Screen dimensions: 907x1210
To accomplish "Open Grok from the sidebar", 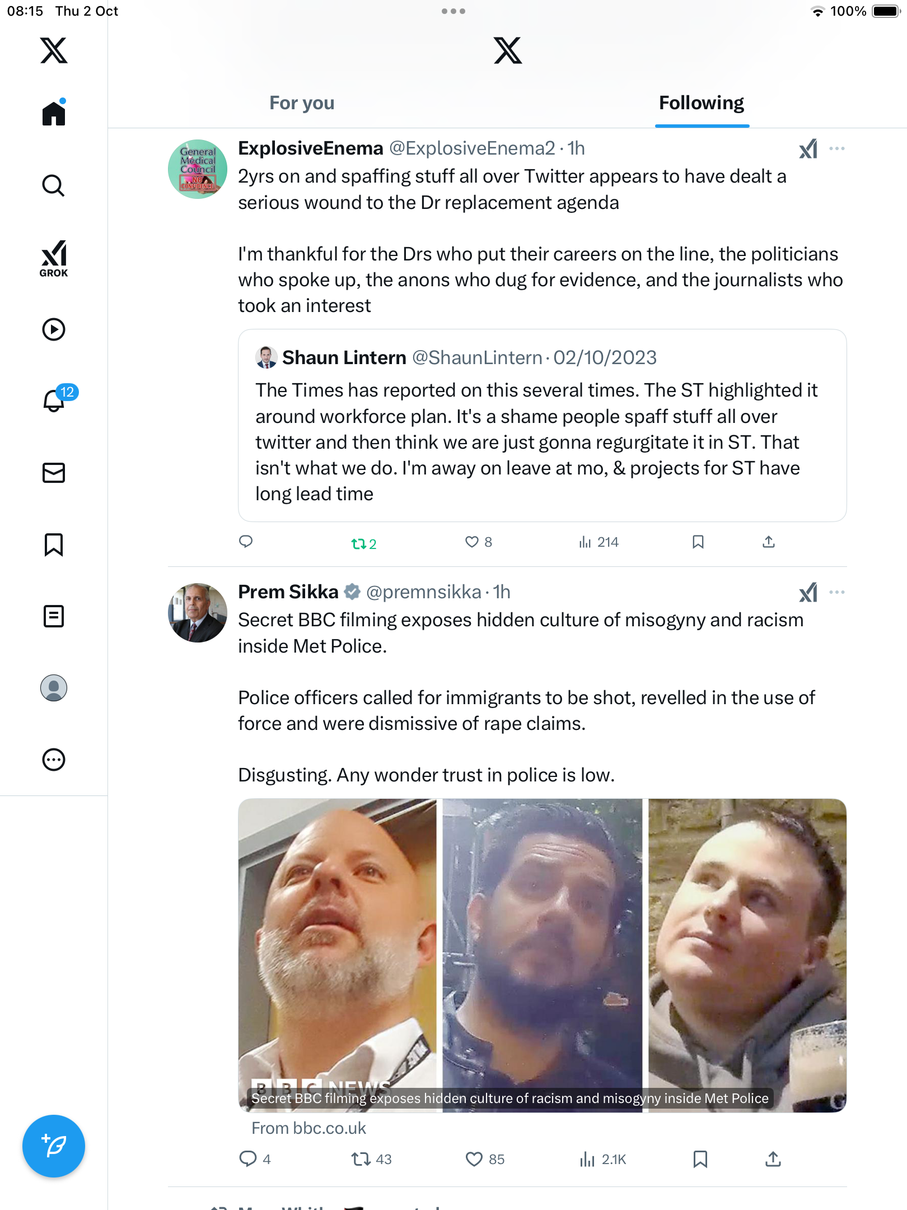I will click(54, 258).
